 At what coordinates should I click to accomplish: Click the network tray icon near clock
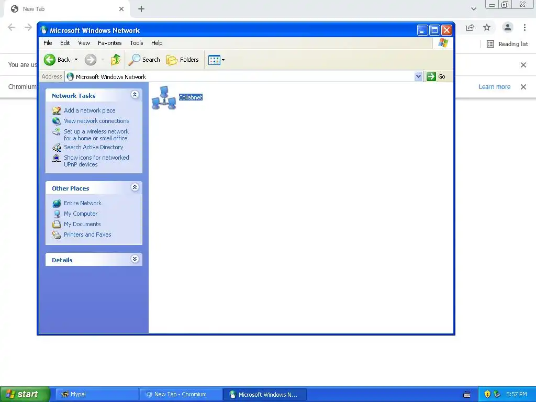pos(497,394)
